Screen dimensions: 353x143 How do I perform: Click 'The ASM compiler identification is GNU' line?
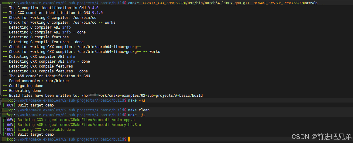(46, 76)
